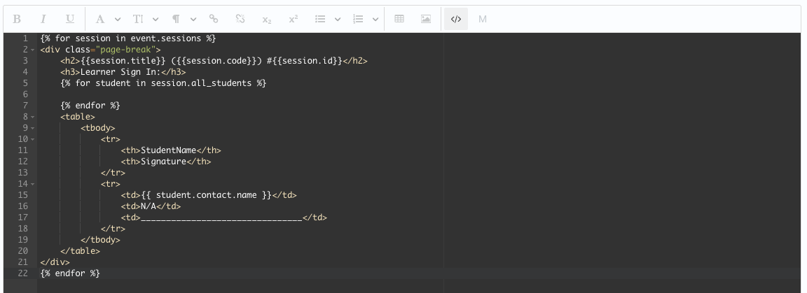Insert an unordered bullet list
807x293 pixels.
[320, 19]
